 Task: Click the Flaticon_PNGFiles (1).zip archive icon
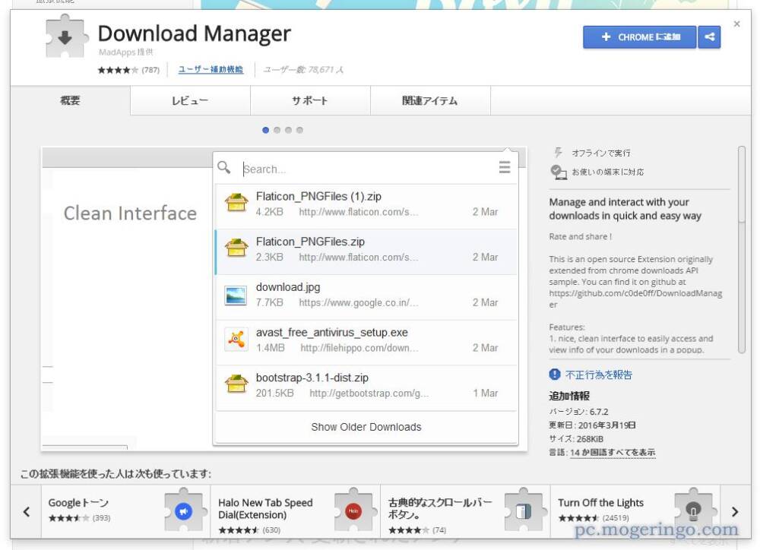tap(236, 203)
